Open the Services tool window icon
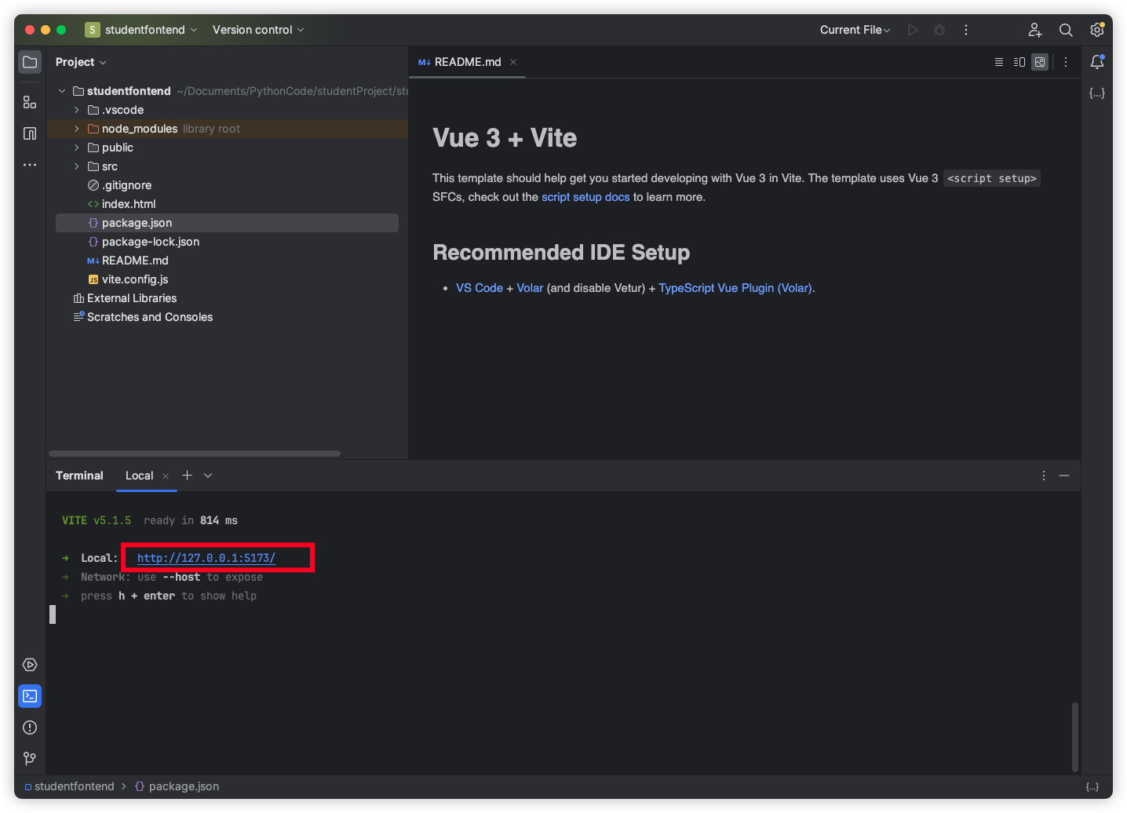This screenshot has width=1127, height=813. pos(30,665)
